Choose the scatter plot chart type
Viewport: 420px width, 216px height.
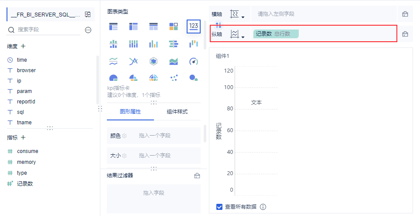point(174,78)
